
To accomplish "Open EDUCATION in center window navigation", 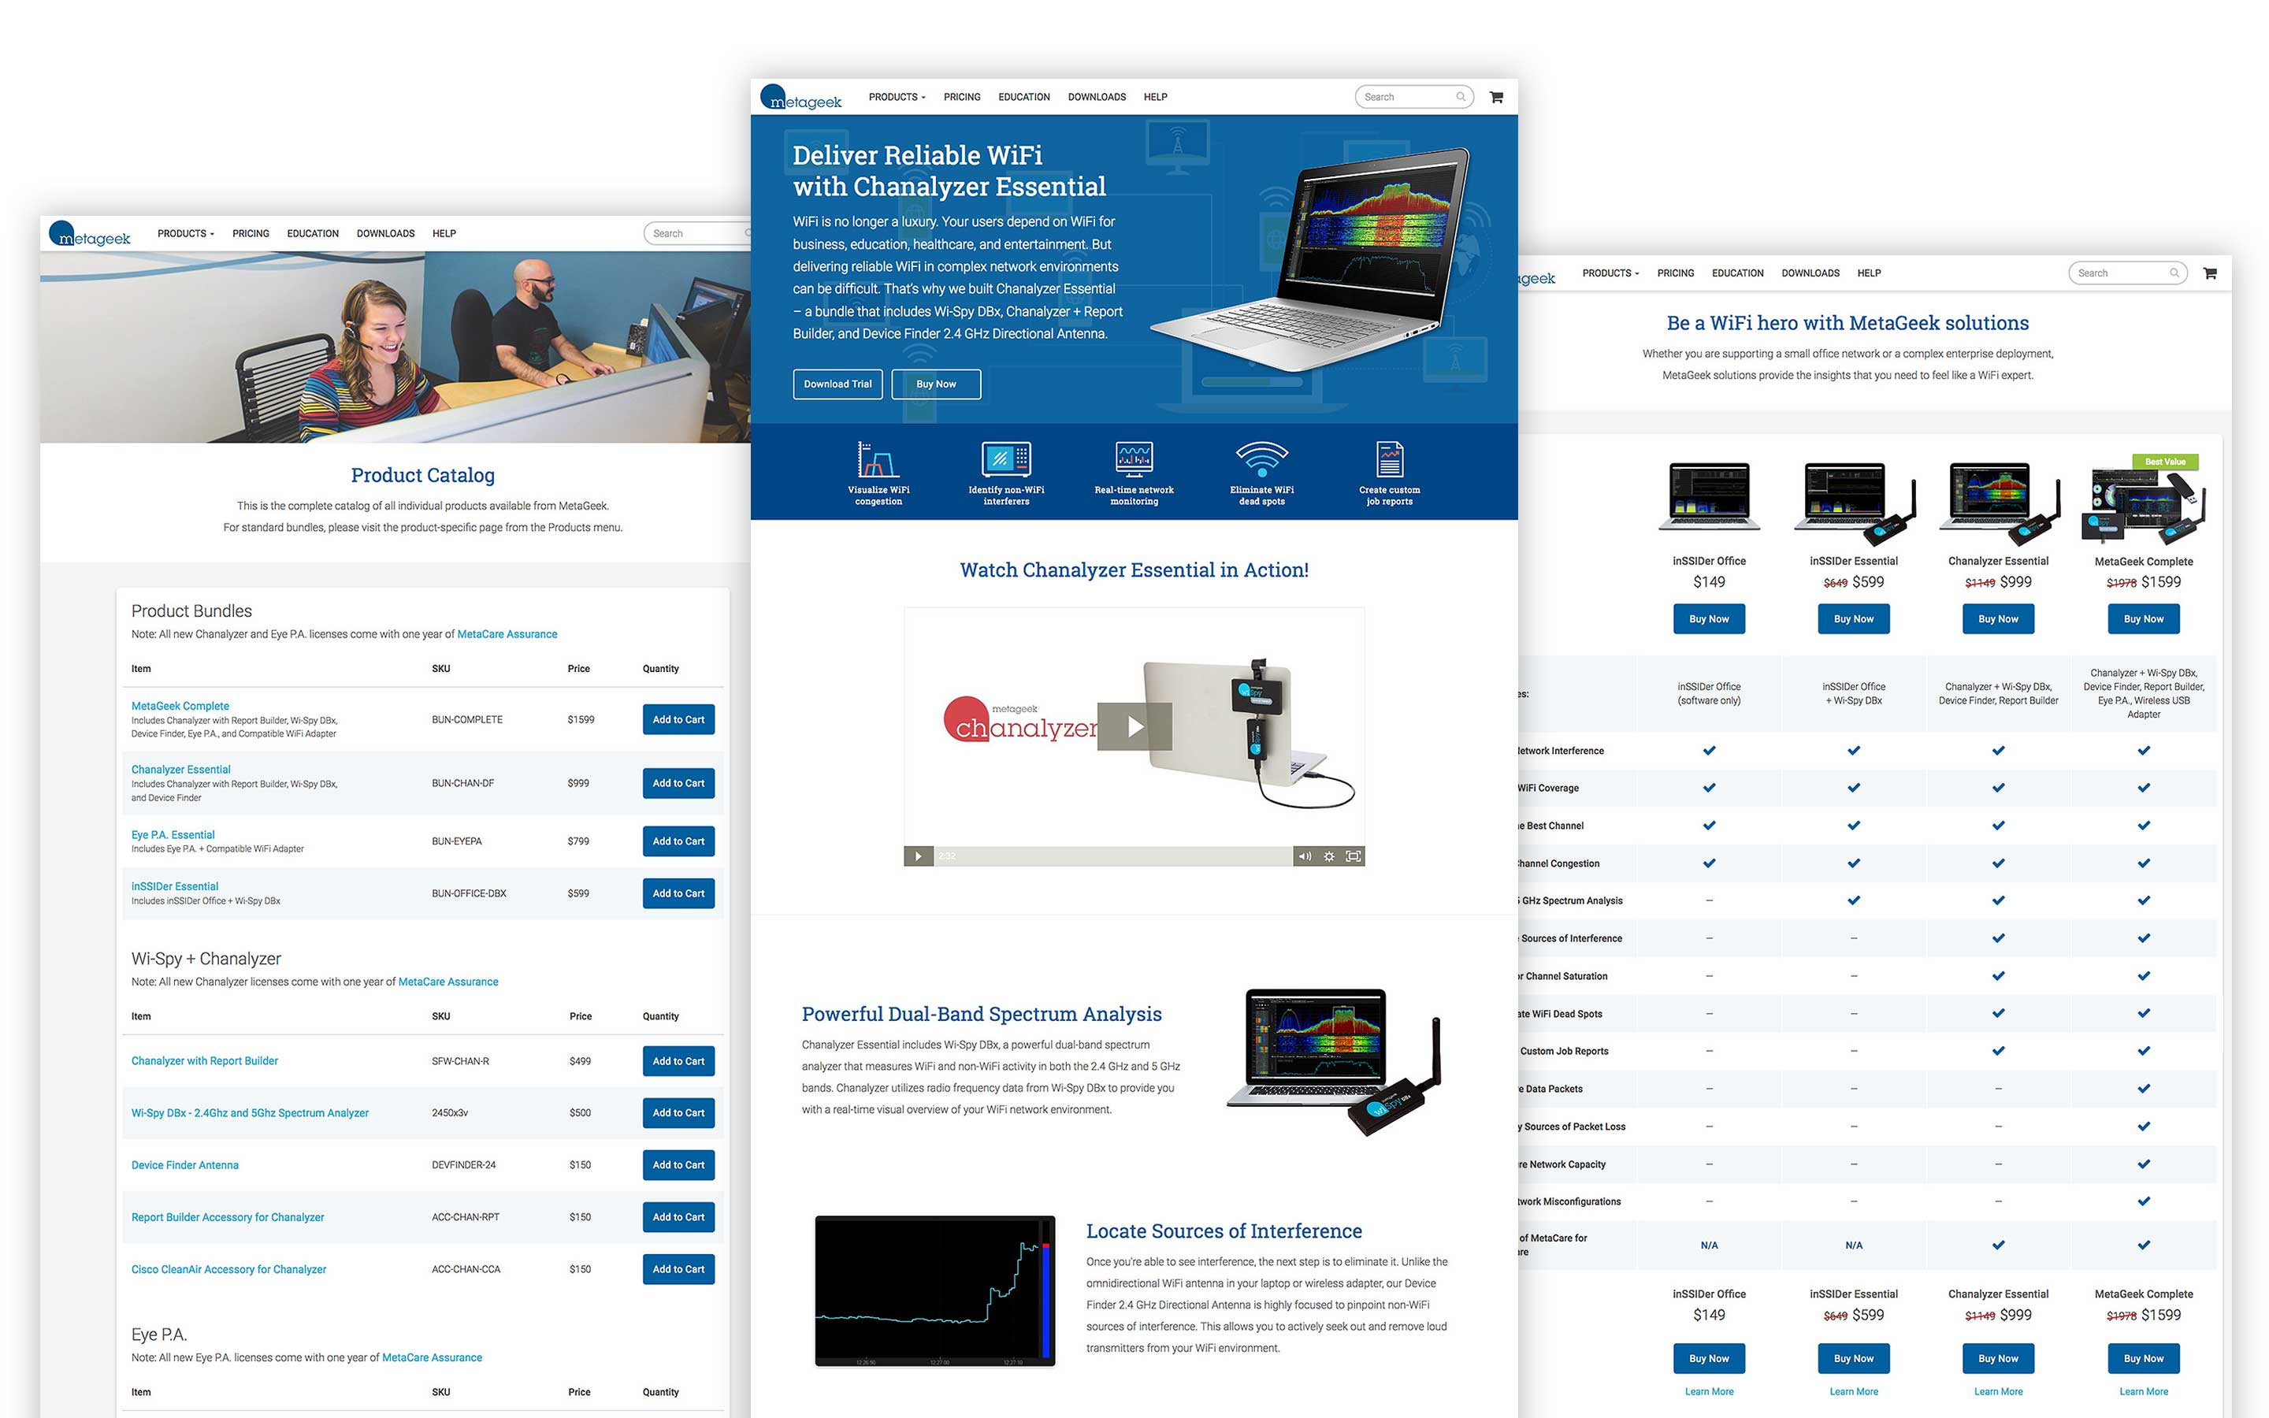I will 1024,97.
